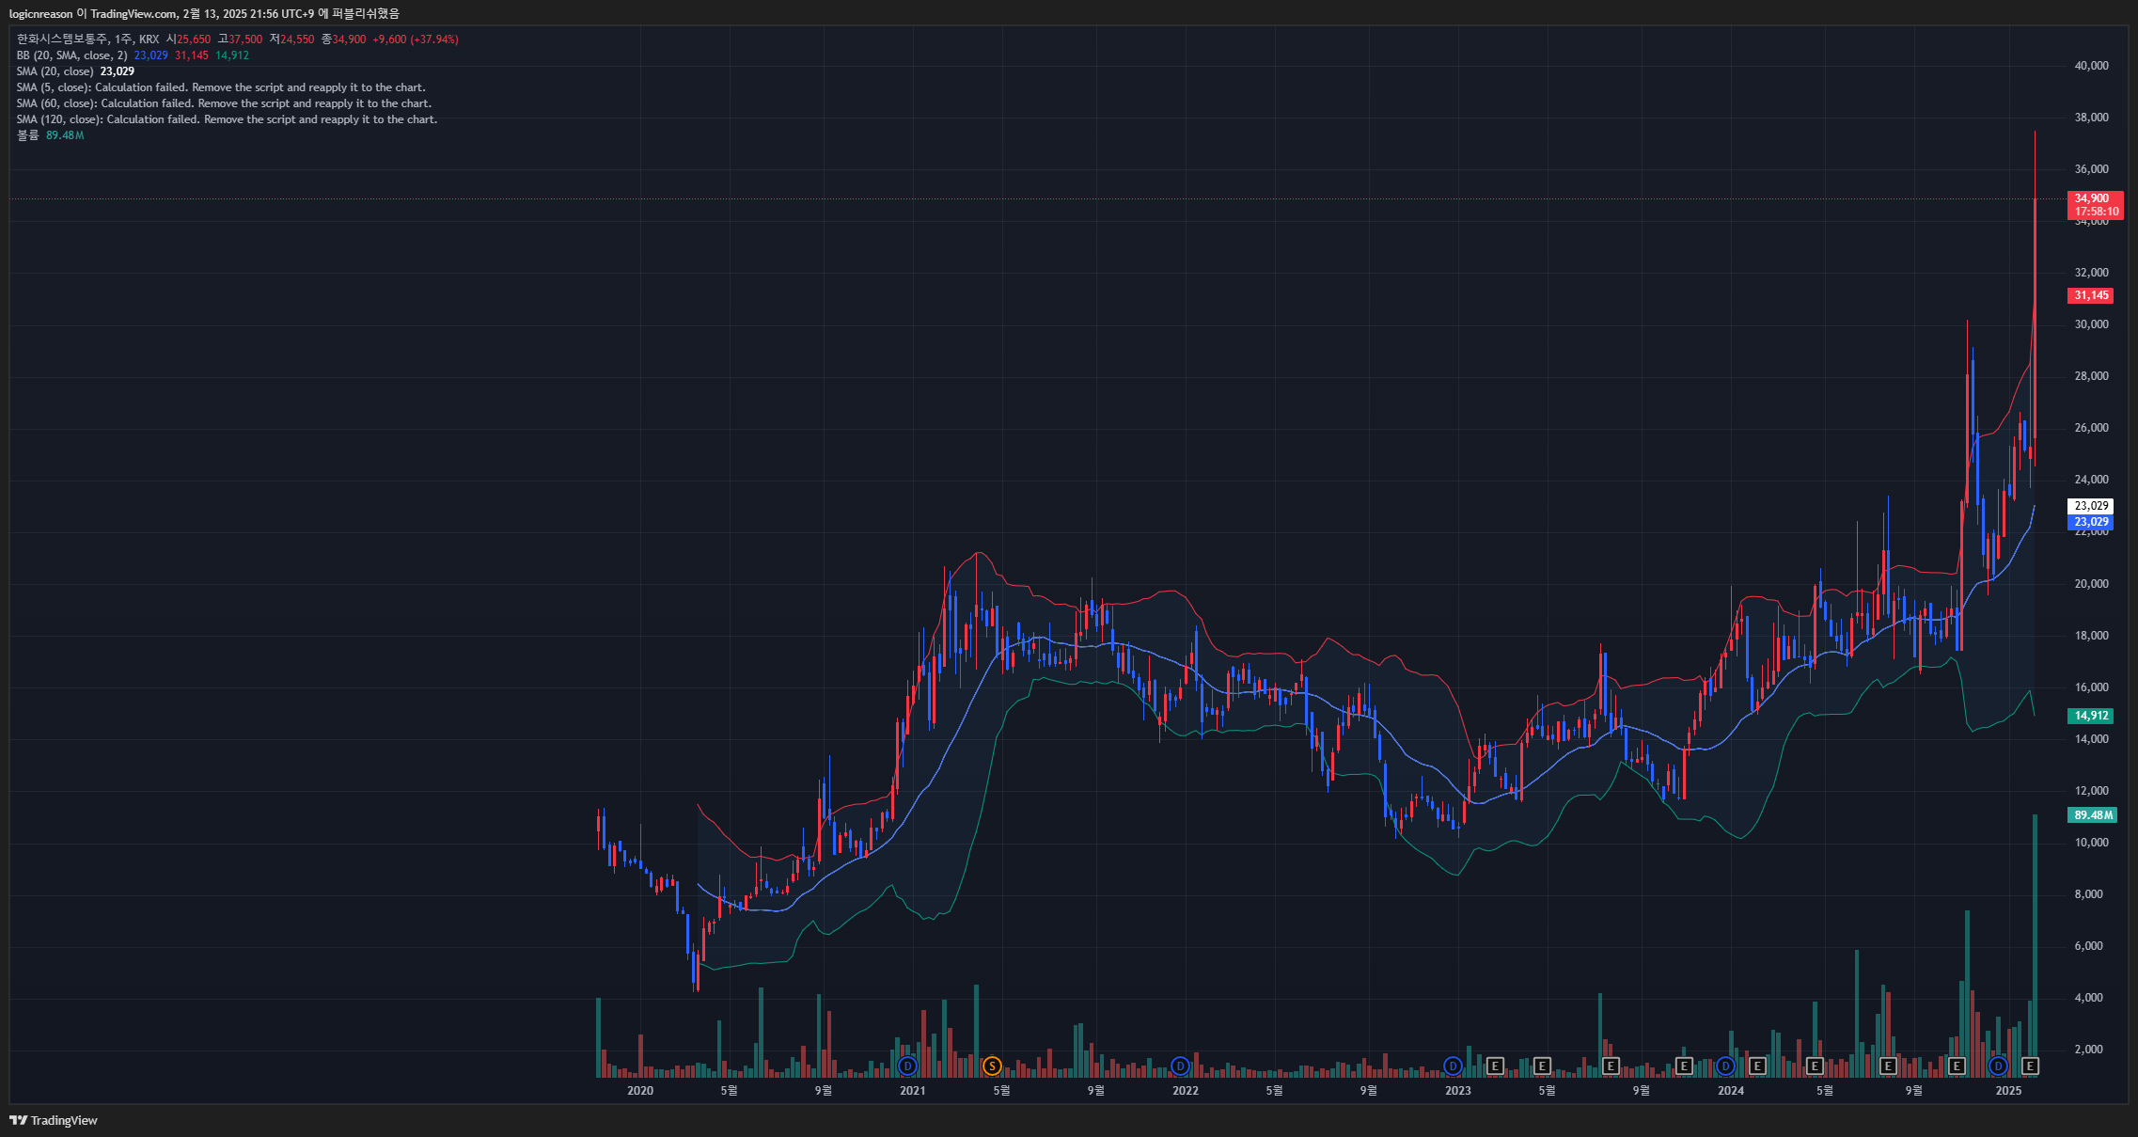This screenshot has width=2138, height=1137.
Task: Click the red 34,900 current price label
Action: pos(2091,198)
